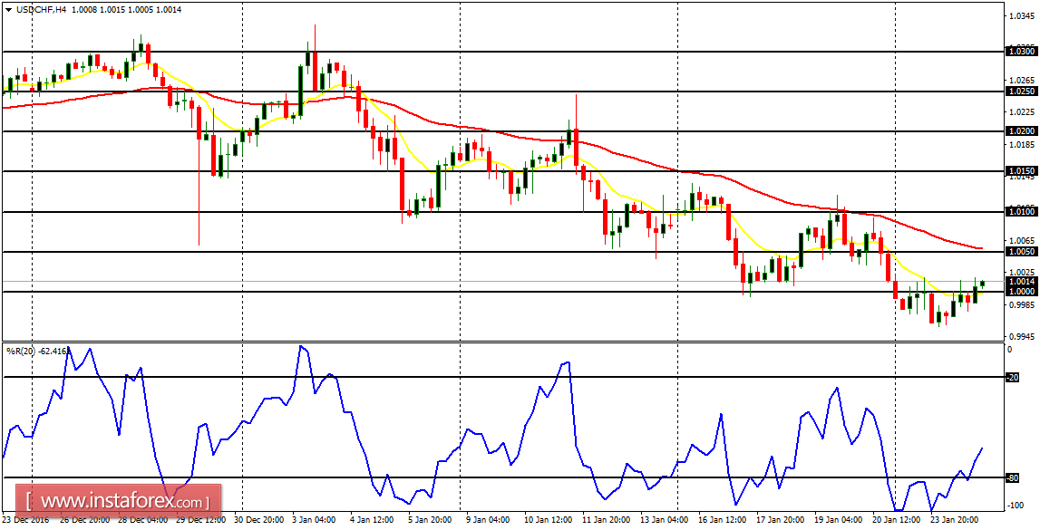Click the -80 level label on indicator scale
Image resolution: width=1040 pixels, height=530 pixels.
[1012, 477]
